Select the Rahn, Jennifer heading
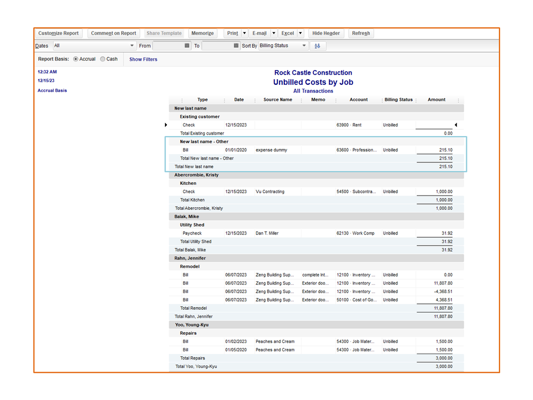Viewport: 533px width, 400px height. 190,258
